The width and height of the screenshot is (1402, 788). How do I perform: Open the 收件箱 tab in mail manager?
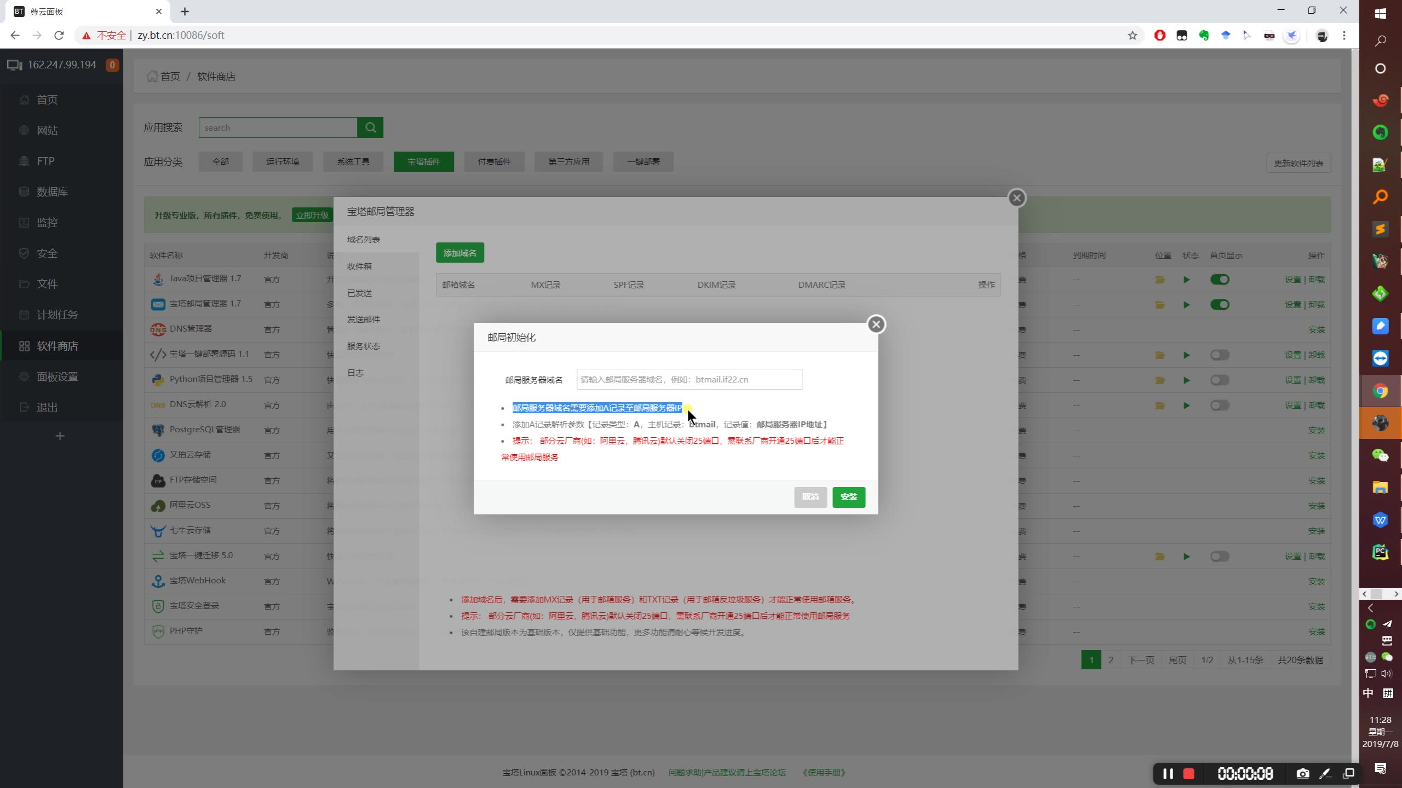(x=359, y=266)
